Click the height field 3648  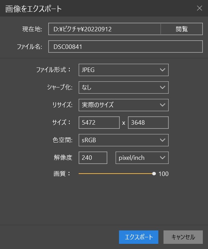pos(148,123)
